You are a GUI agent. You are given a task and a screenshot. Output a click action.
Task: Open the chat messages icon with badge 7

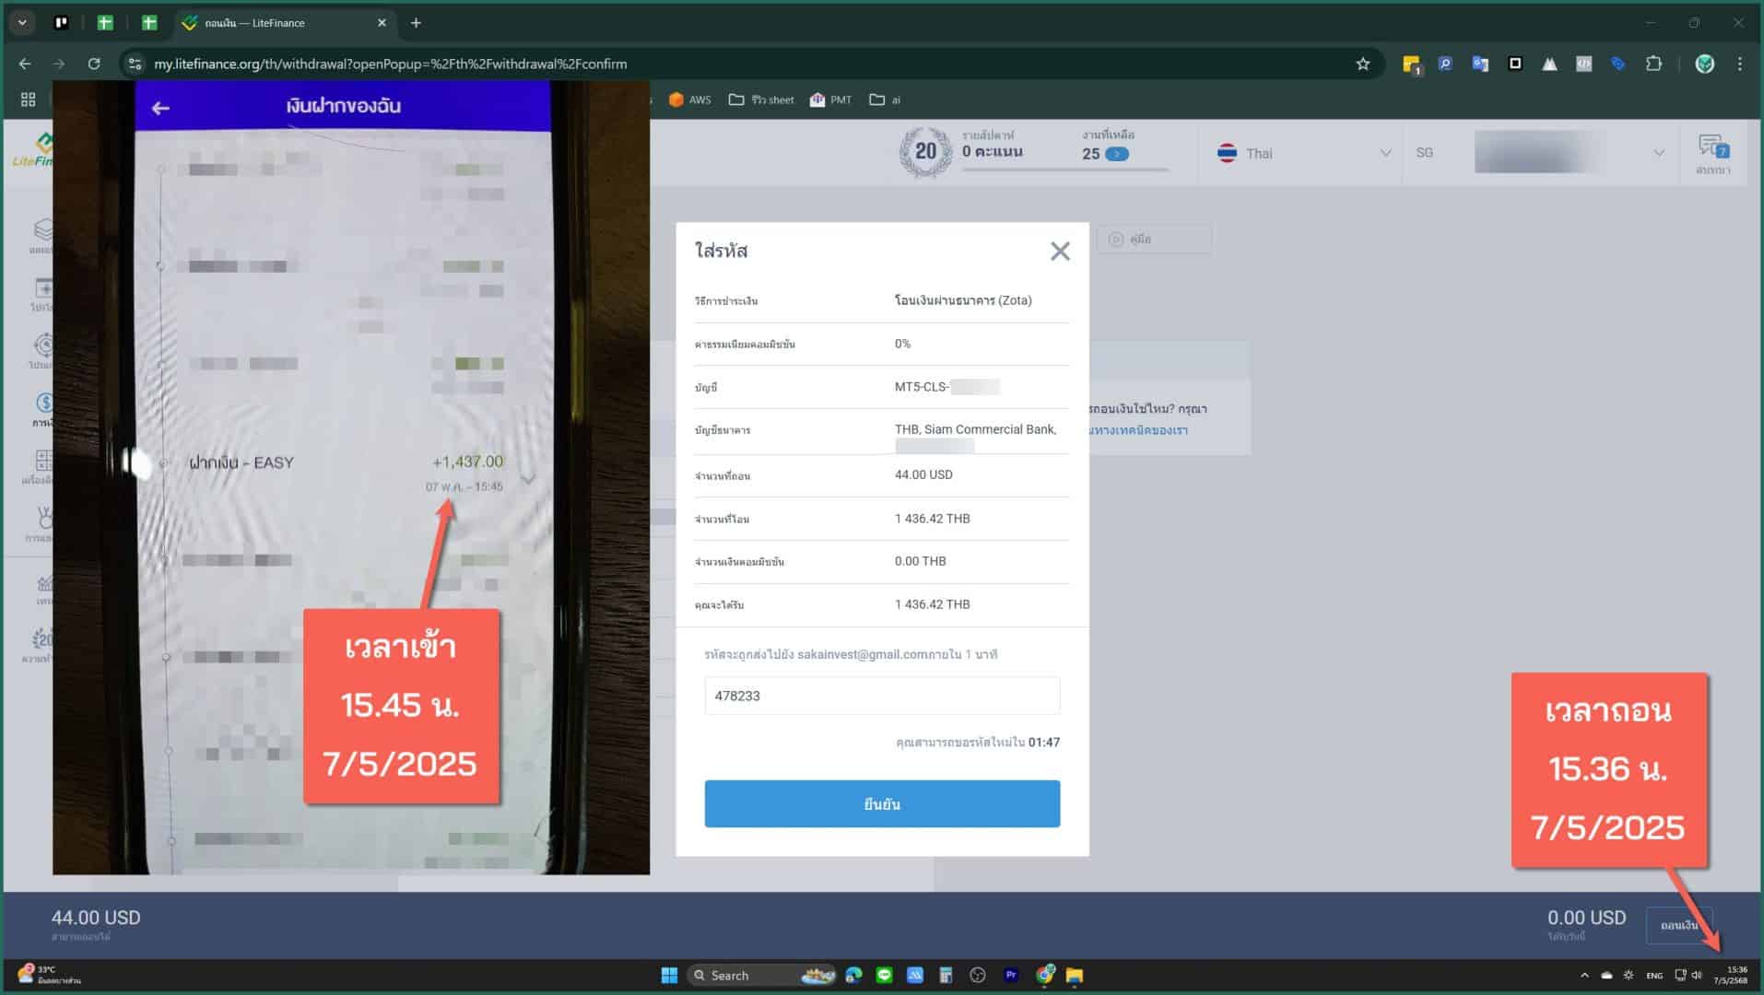(x=1712, y=152)
